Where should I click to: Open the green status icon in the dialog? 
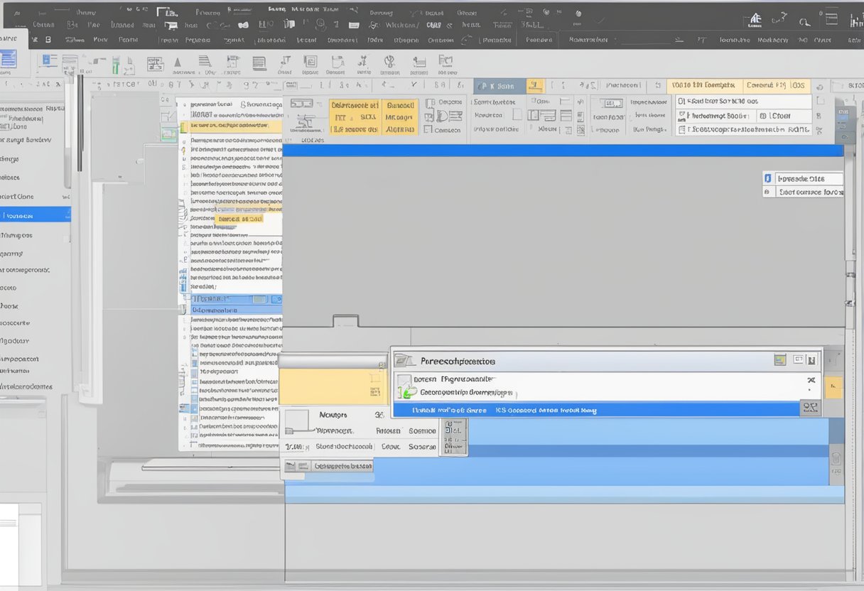[407, 391]
